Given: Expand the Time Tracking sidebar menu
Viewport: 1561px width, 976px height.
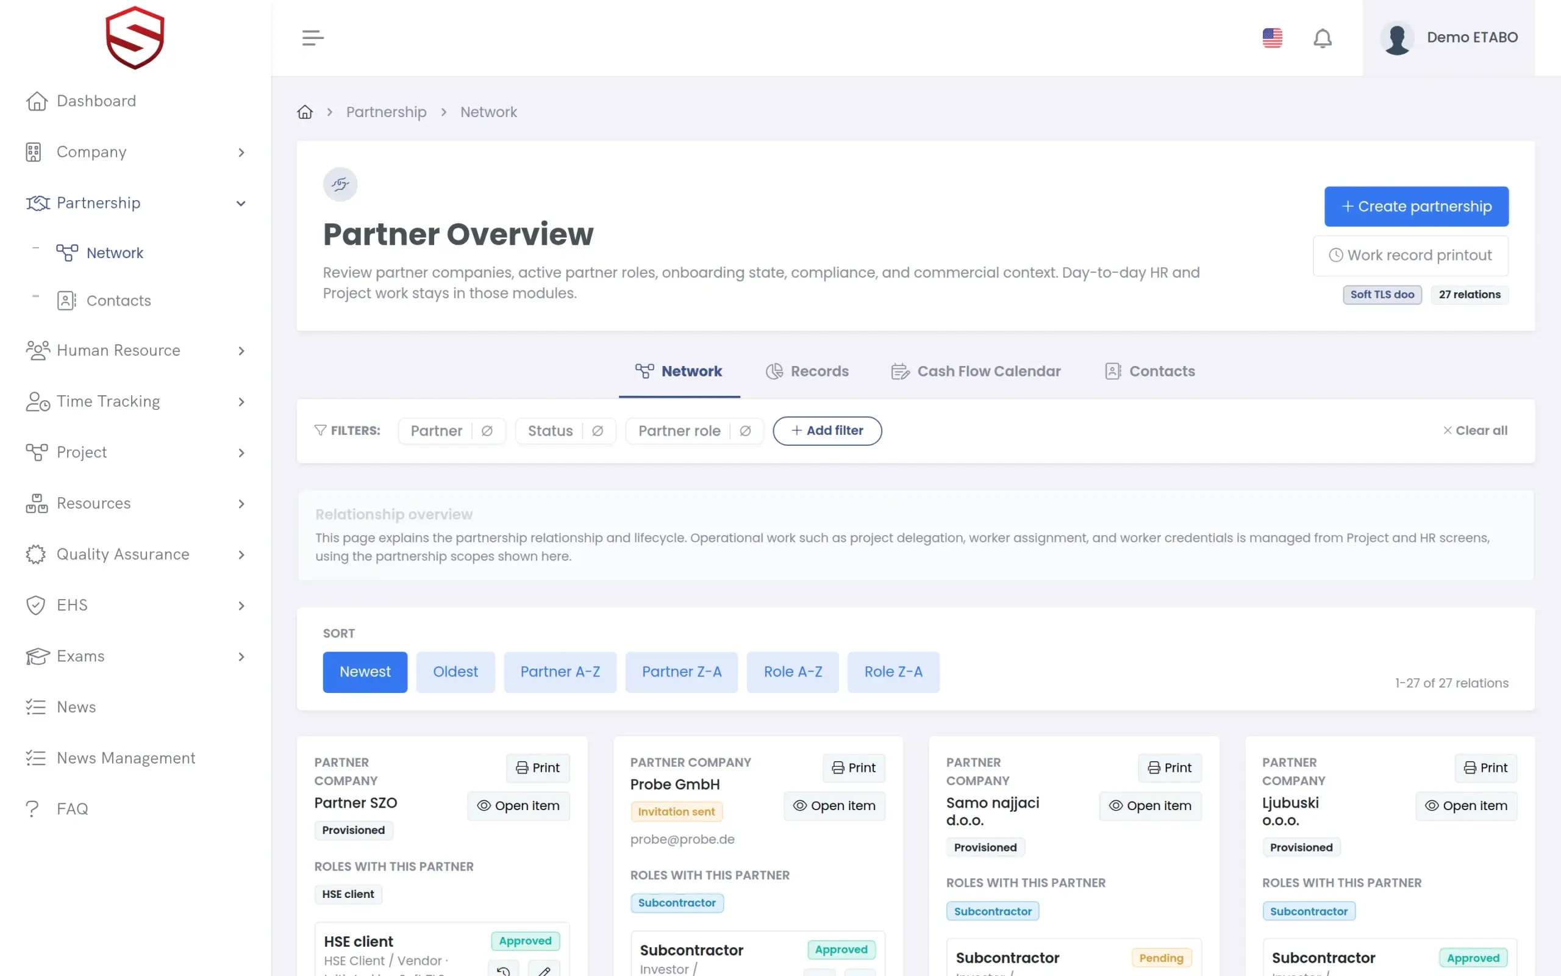Looking at the screenshot, I should [135, 401].
